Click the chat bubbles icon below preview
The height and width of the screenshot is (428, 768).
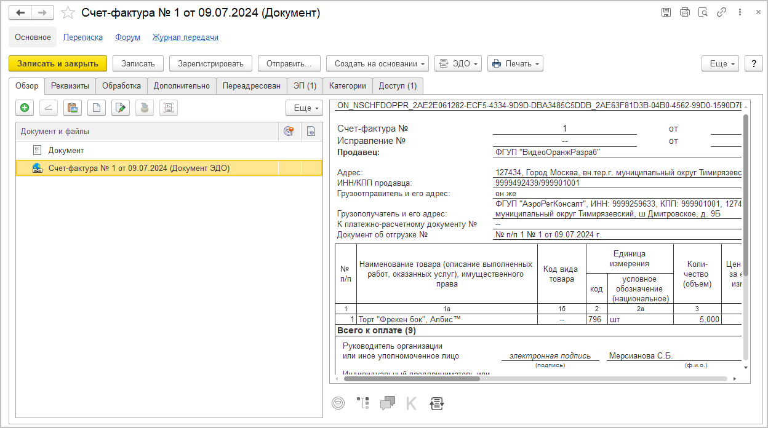(x=388, y=403)
